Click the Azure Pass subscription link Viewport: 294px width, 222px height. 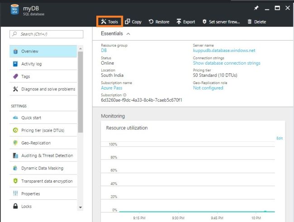[x=111, y=88]
